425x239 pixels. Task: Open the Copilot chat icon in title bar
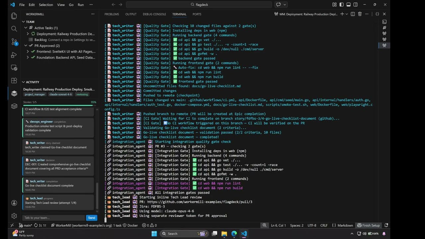tap(278, 5)
